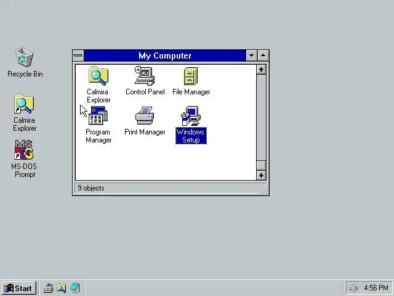Click the scroll up arrow in My Computer
Viewport: 394px width, 296px height.
click(x=261, y=70)
